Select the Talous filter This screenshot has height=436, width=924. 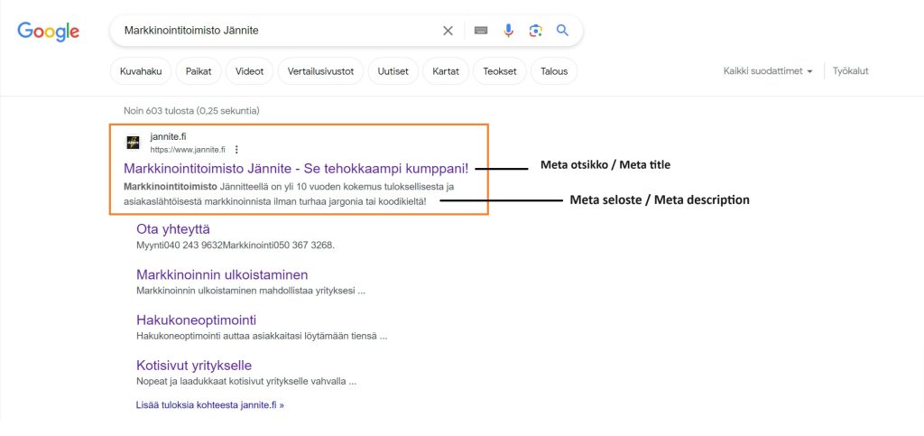tap(554, 71)
